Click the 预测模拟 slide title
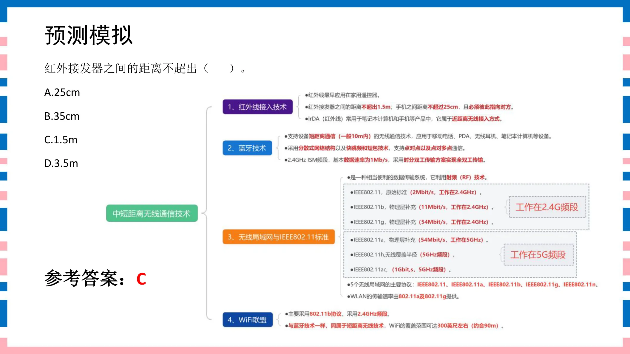Screen dimensions: 630x354 pos(89,35)
